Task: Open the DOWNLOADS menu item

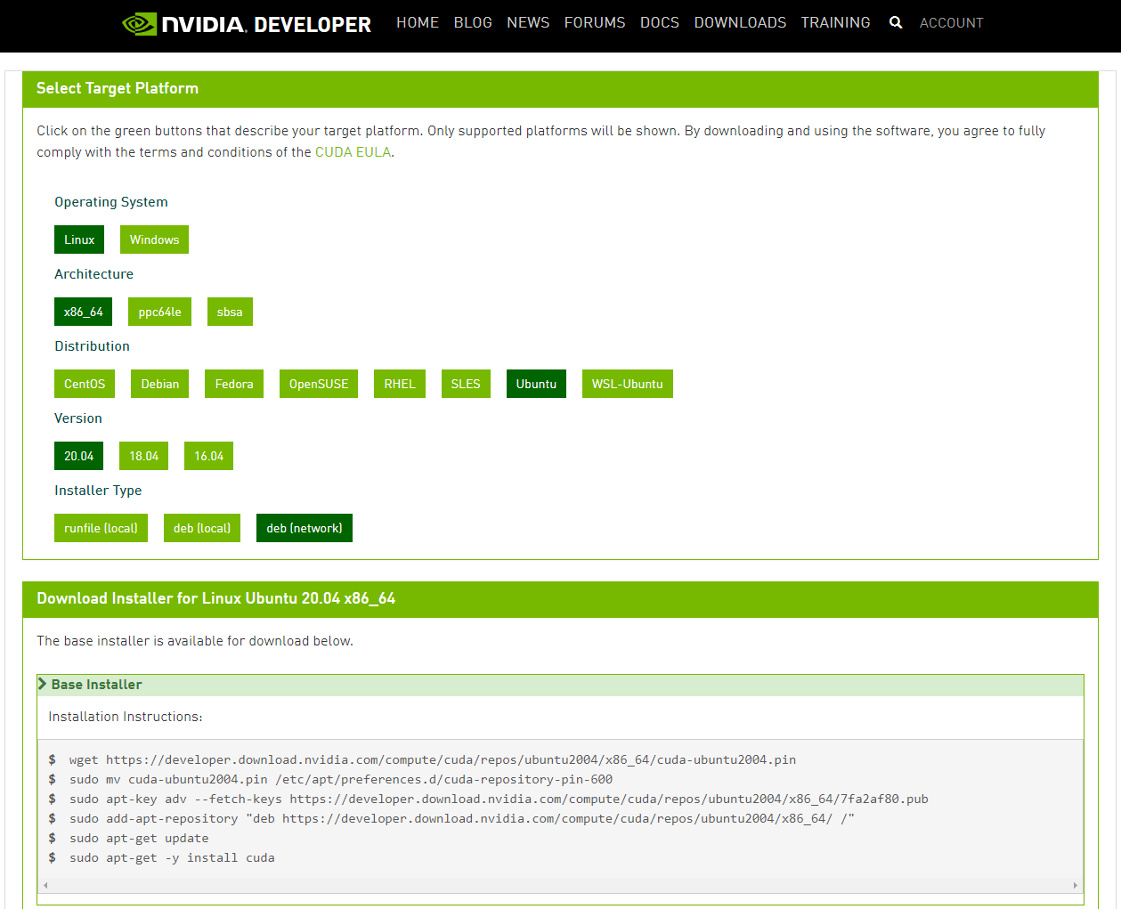Action: [740, 22]
